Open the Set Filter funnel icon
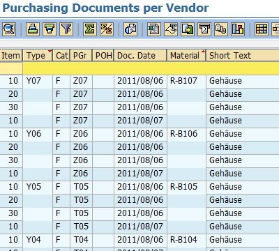 click(x=66, y=29)
